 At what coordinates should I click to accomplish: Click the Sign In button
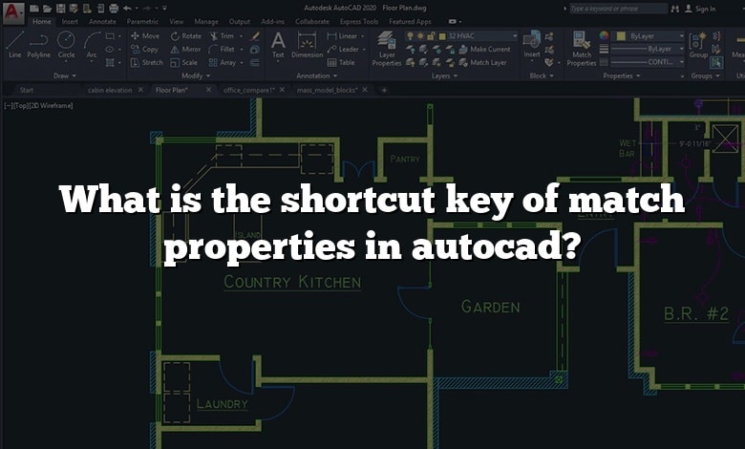[x=704, y=9]
